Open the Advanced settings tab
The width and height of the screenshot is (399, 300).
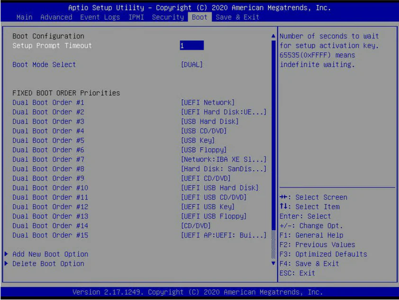click(56, 17)
